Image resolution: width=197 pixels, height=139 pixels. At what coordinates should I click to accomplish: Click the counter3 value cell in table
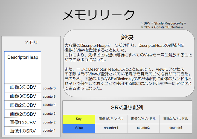tap(143, 128)
